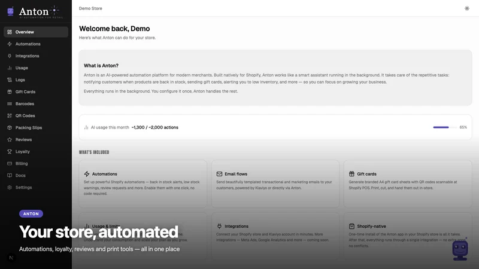Image resolution: width=479 pixels, height=269 pixels.
Task: Open Billing in the sidebar
Action: [36, 163]
